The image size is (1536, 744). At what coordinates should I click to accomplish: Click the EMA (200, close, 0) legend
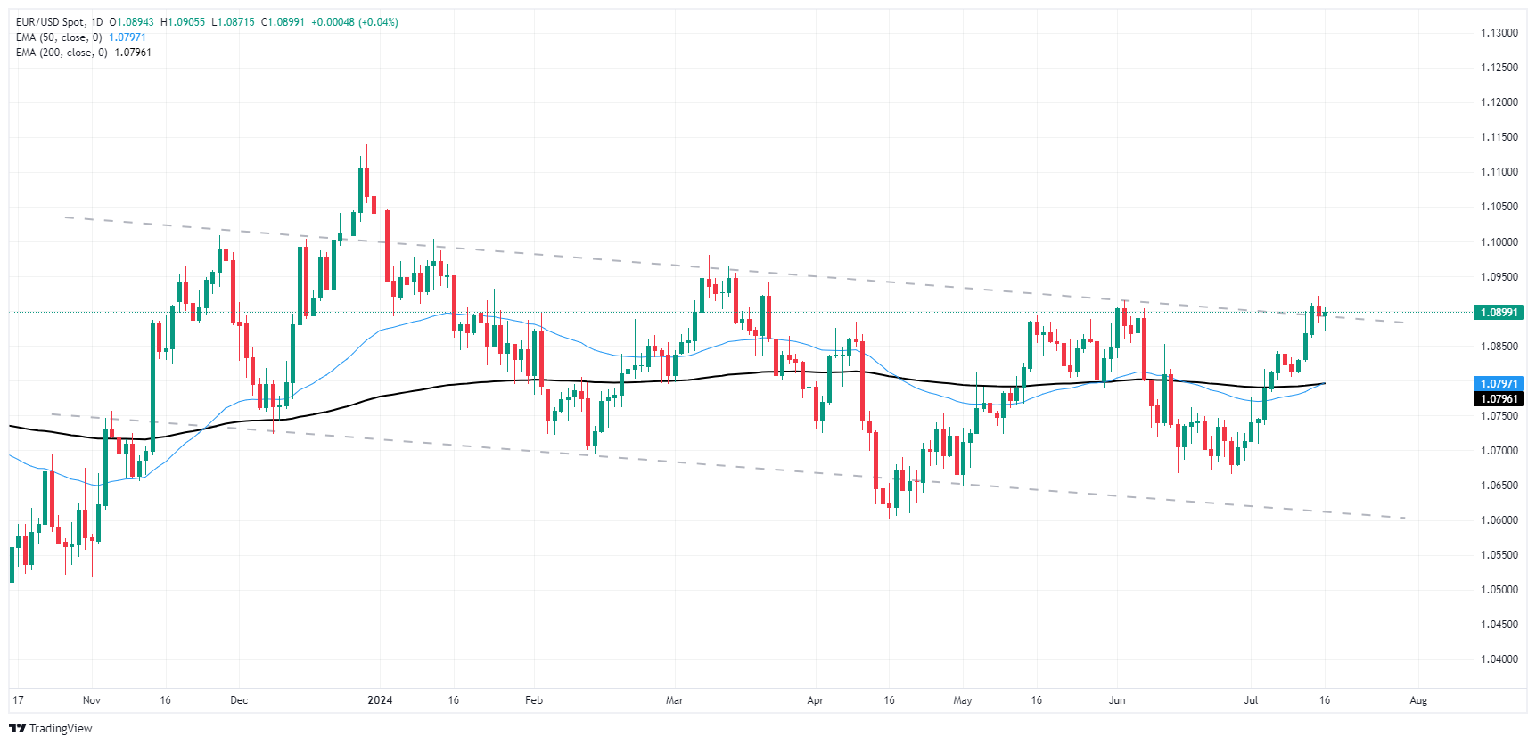coord(62,53)
